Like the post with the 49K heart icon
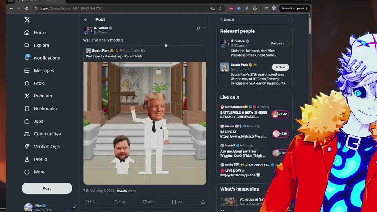Viewport: 377px width, 212px height. coord(145,202)
